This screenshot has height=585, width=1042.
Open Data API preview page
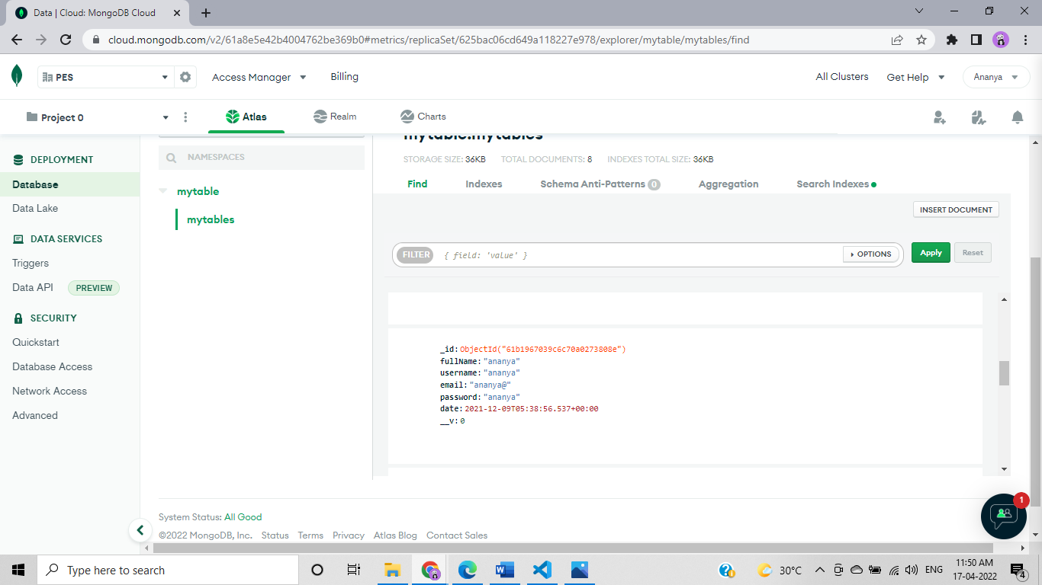point(33,287)
